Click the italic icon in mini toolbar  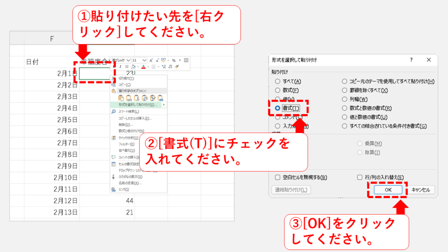click(120, 67)
